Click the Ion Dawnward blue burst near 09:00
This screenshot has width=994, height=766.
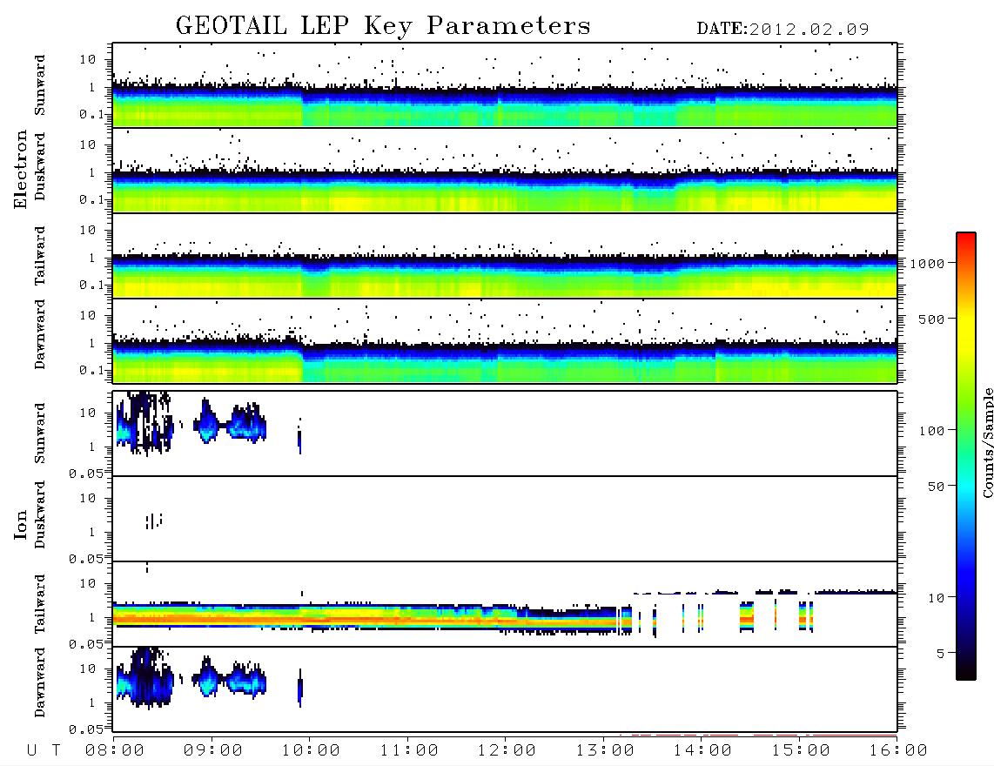pos(206,678)
